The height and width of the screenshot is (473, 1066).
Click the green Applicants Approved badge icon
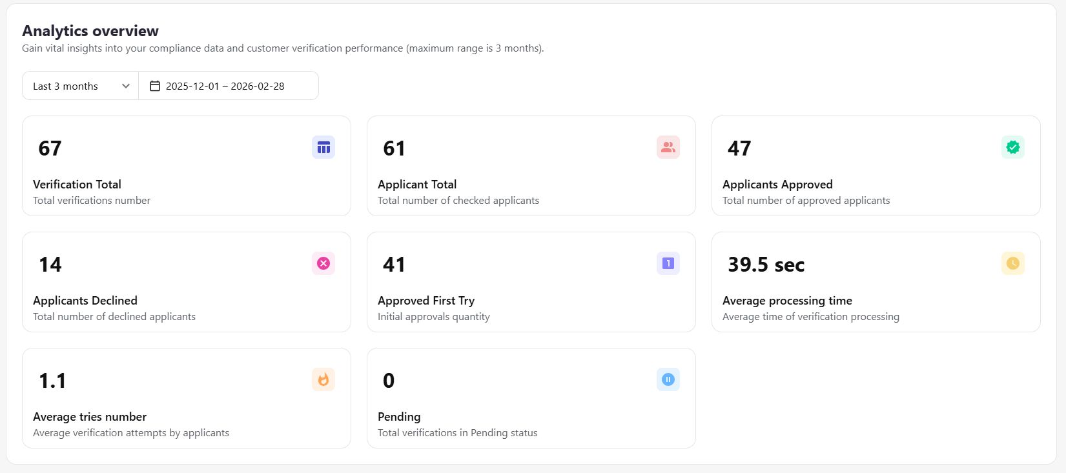(x=1013, y=148)
